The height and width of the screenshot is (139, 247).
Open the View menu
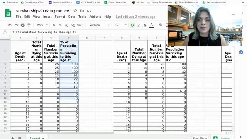point(36,17)
